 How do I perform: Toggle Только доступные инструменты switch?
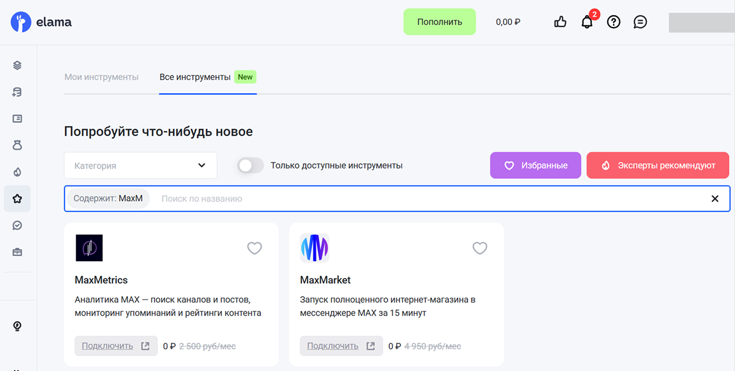coord(250,165)
